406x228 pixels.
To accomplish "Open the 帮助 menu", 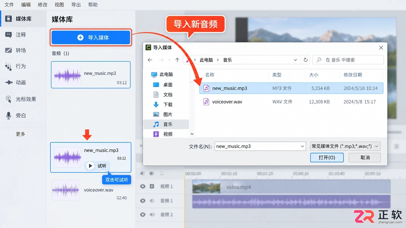I will click(93, 5).
